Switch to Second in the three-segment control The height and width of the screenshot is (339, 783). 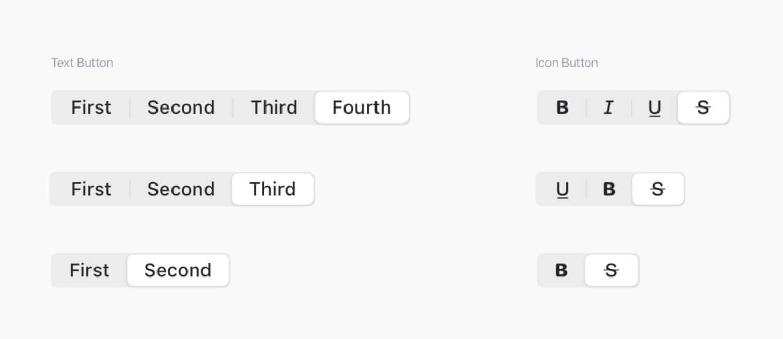181,189
